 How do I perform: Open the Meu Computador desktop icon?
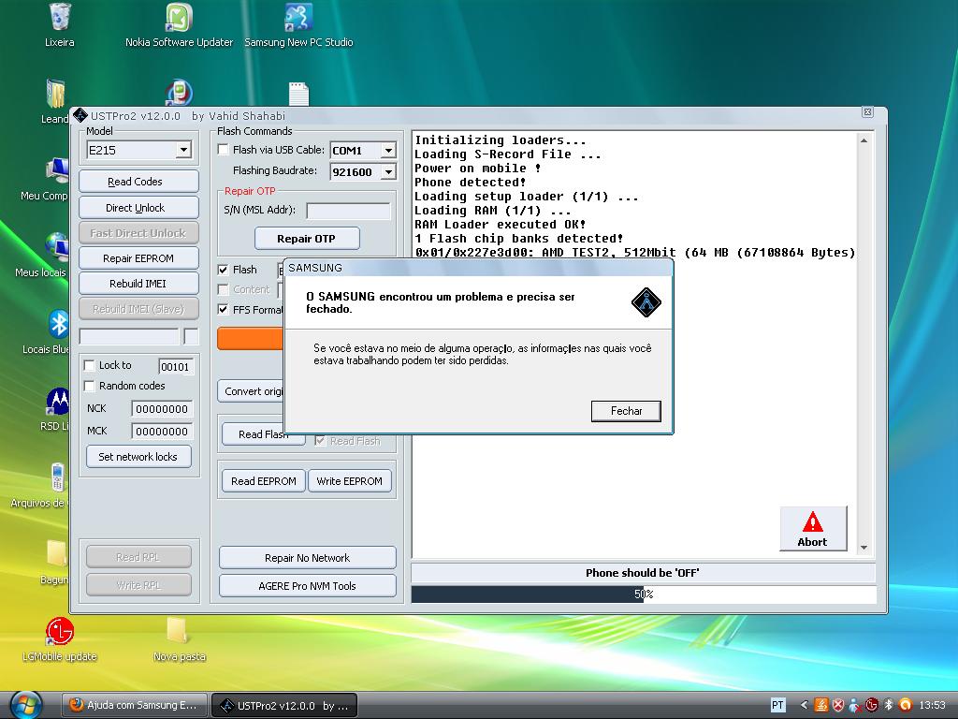[58, 170]
